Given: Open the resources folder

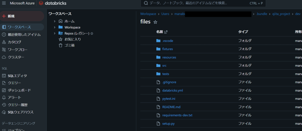Looking at the screenshot, I should (169, 57).
